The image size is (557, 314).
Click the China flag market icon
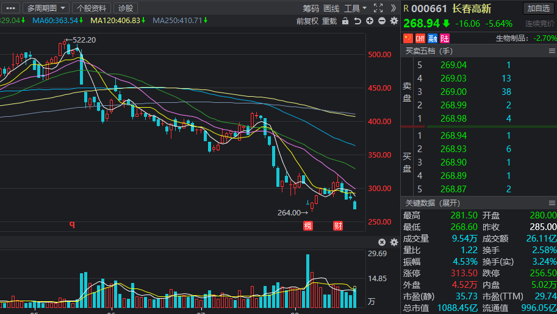(408, 38)
